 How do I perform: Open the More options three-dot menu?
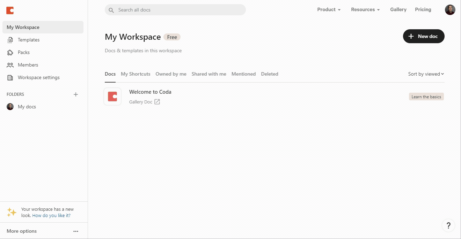[x=76, y=231]
